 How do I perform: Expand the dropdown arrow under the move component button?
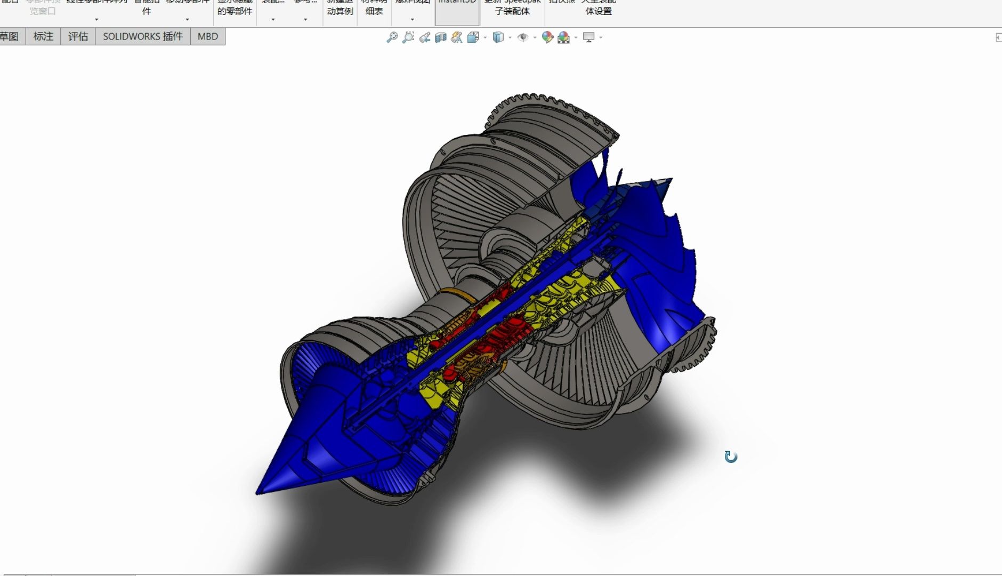point(187,19)
